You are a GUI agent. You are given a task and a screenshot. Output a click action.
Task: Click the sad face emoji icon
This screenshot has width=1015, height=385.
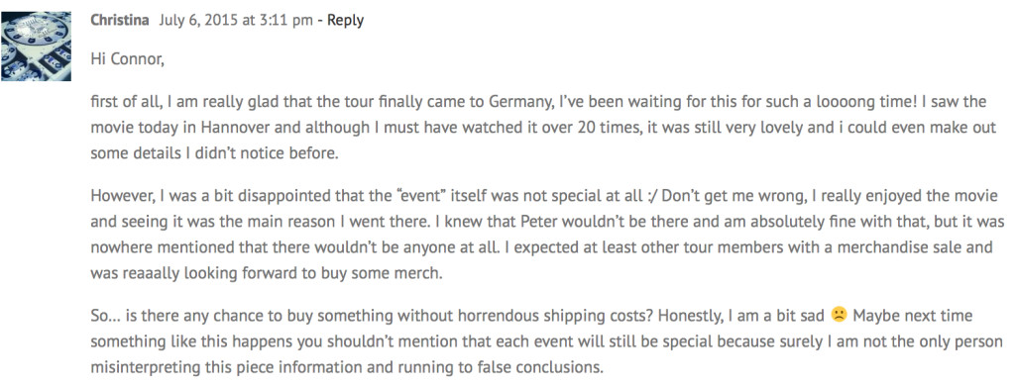click(x=839, y=316)
